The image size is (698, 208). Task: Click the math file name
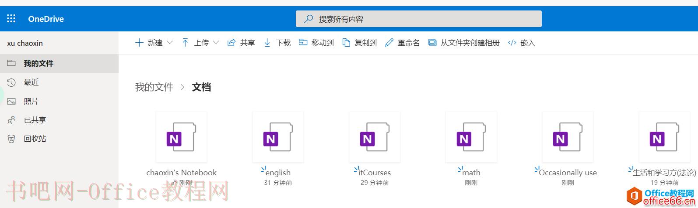tap(471, 173)
